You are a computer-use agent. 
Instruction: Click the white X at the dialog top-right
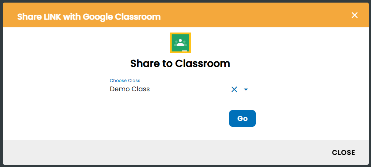pos(354,16)
